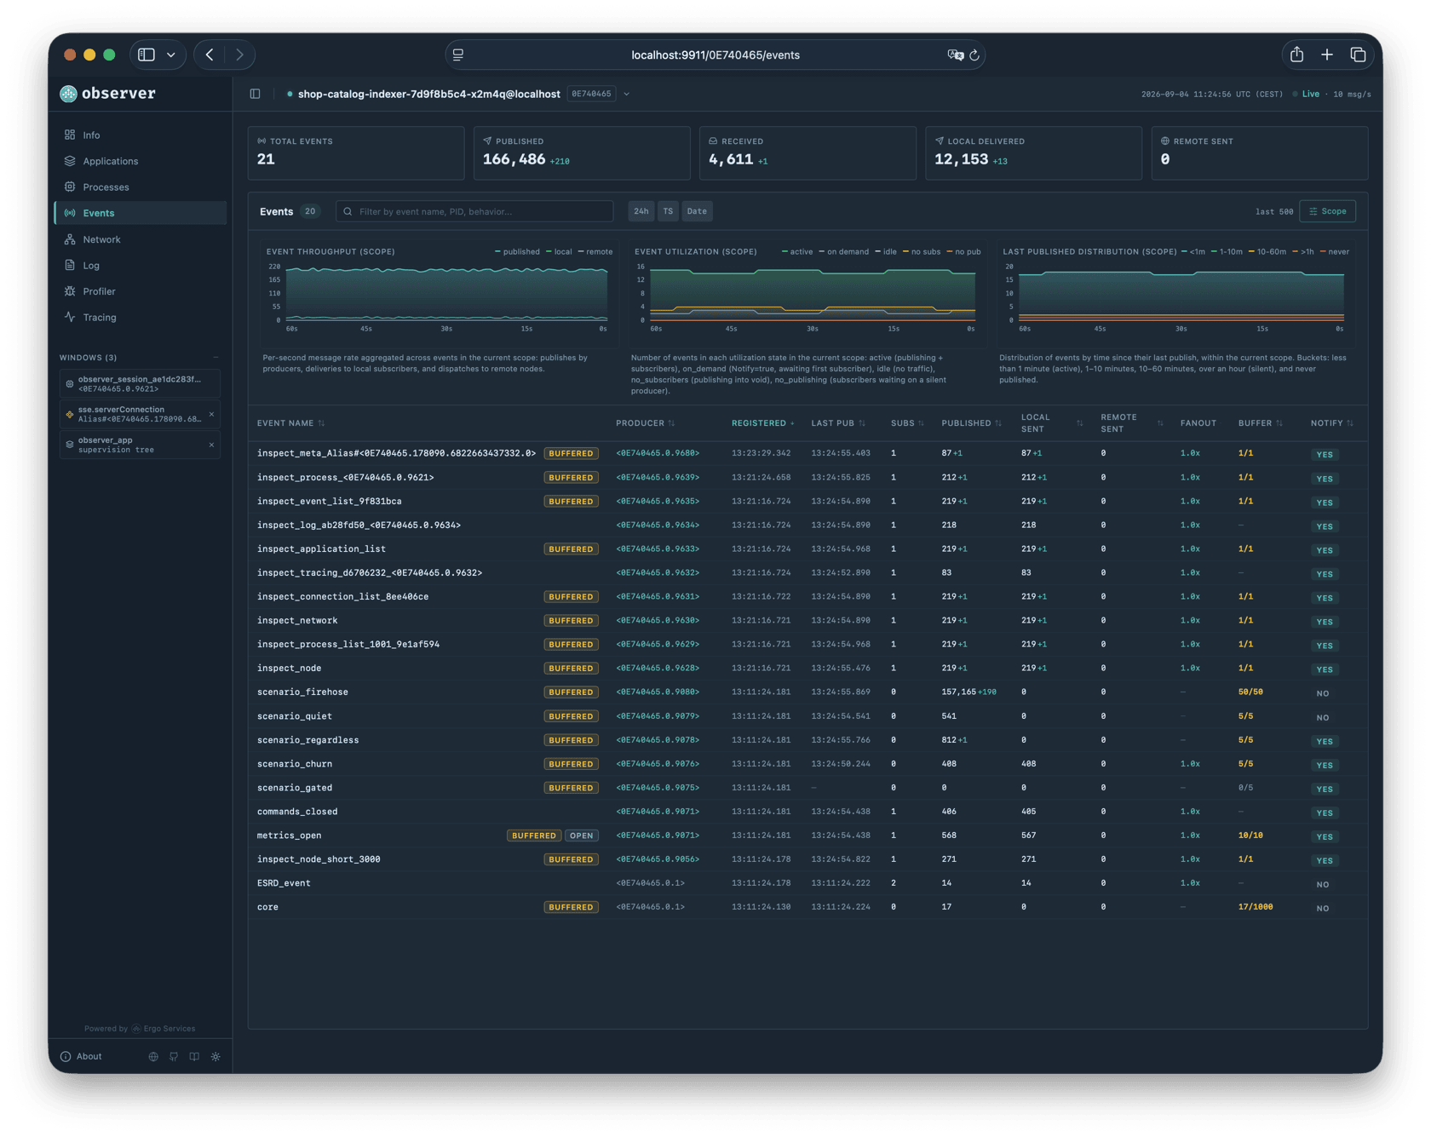Sort the table by EVENT NAME column
Screen dimensions: 1431x1137
point(290,423)
